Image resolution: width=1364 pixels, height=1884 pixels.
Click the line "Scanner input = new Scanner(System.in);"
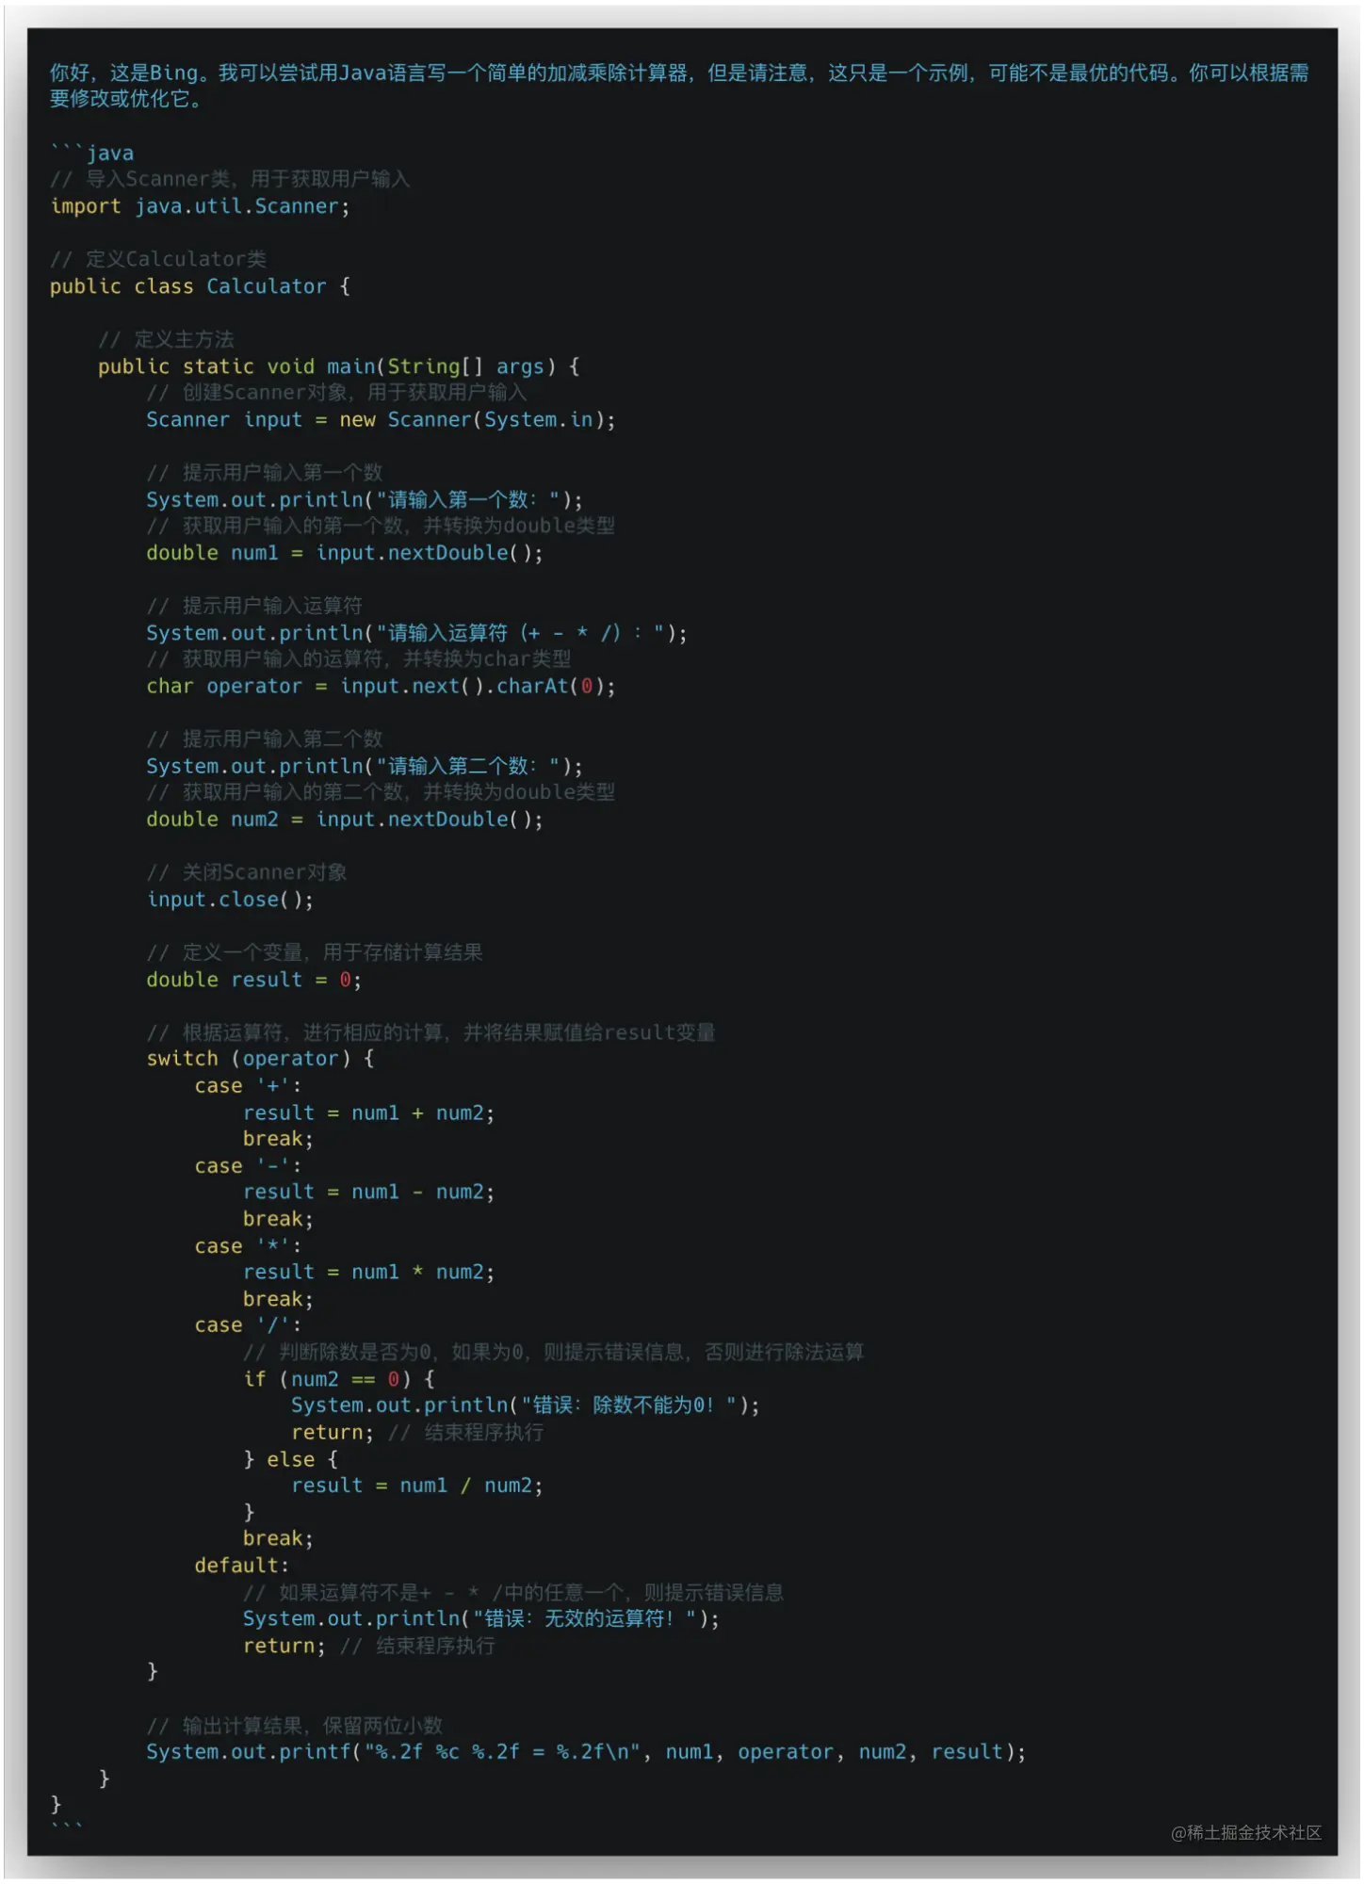click(x=381, y=419)
